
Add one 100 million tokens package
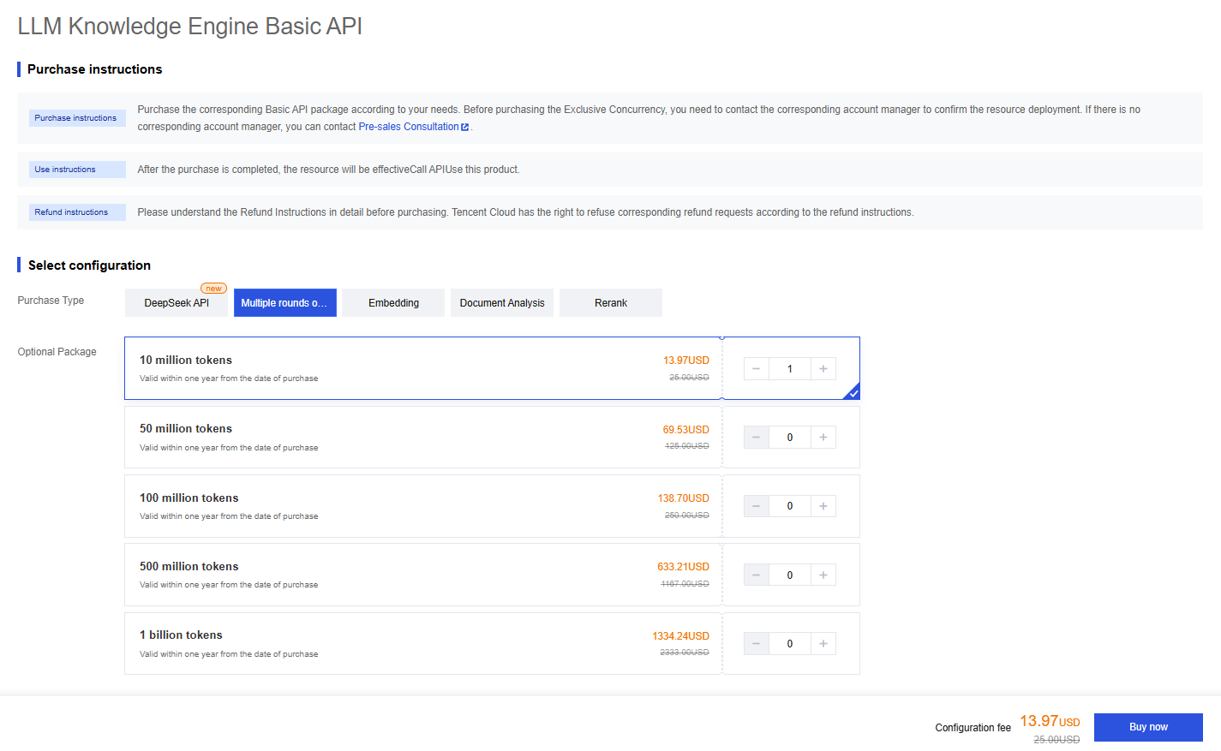pos(823,506)
